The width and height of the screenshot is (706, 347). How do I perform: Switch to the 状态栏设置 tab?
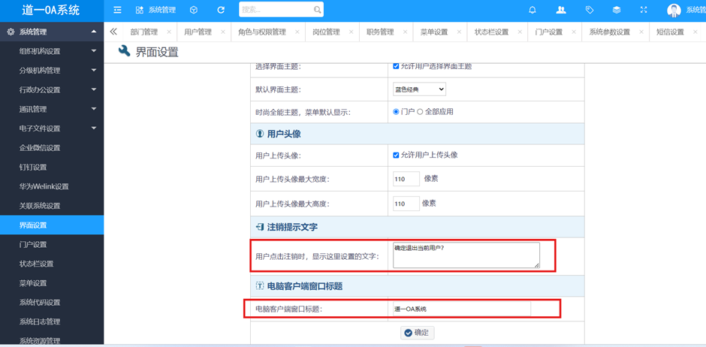491,32
